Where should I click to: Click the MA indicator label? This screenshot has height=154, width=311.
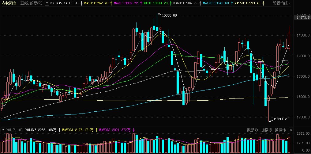pyautogui.click(x=52, y=3)
